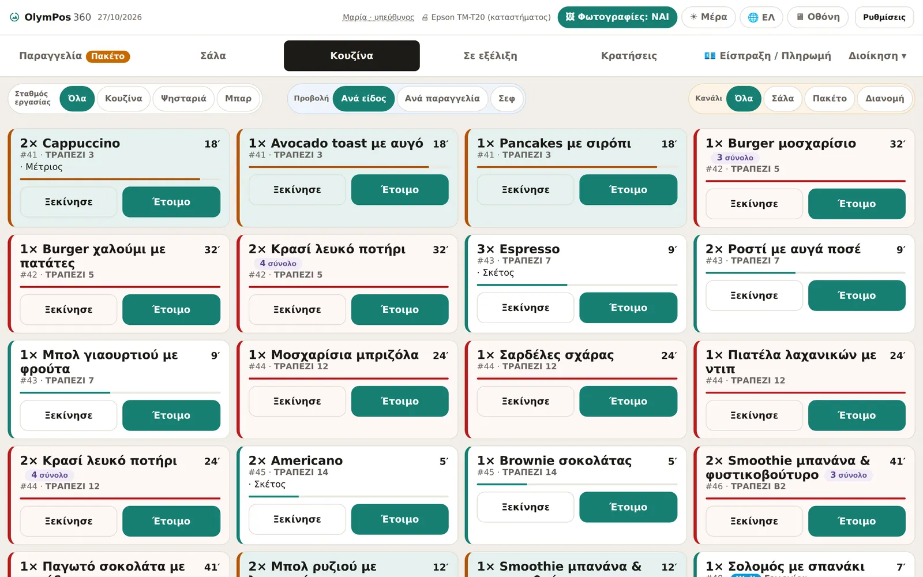Switch to the Σάλα tab

coord(213,56)
